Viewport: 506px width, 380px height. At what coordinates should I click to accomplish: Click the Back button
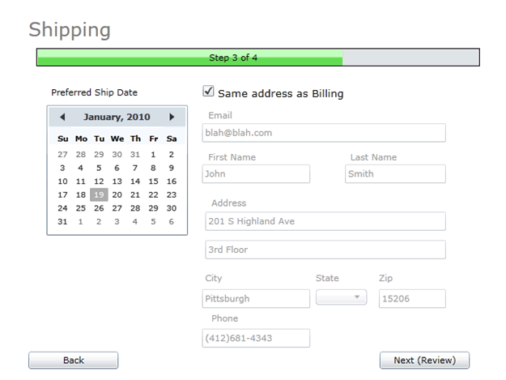(x=73, y=361)
